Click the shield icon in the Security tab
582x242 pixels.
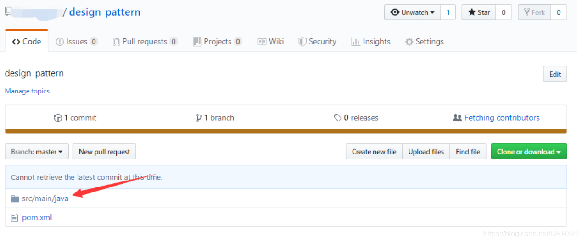[302, 42]
